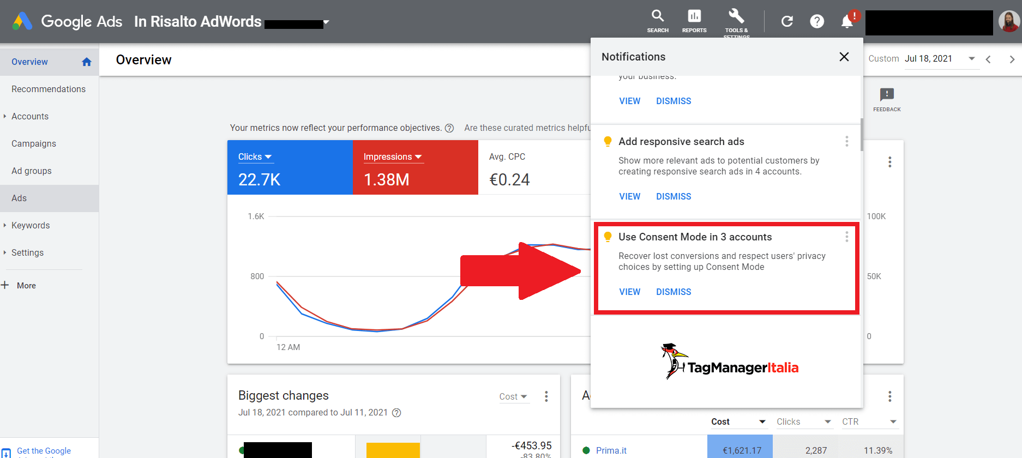Viewport: 1022px width, 458px height.
Task: Close the Notifications panel
Action: (x=844, y=57)
